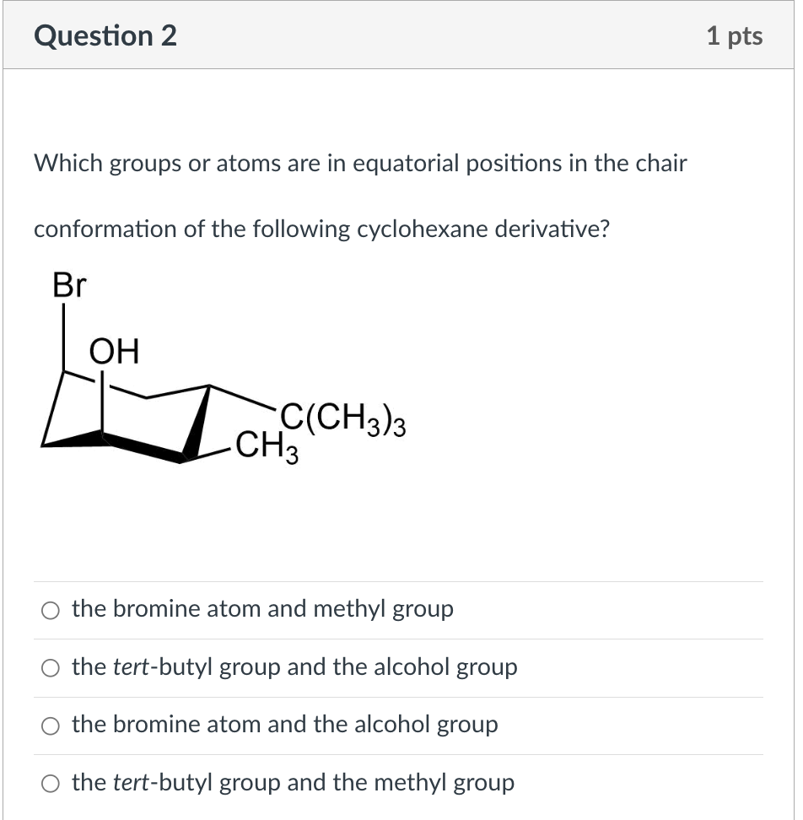
Task: Click the OH label on the chair drawing
Action: (x=115, y=351)
